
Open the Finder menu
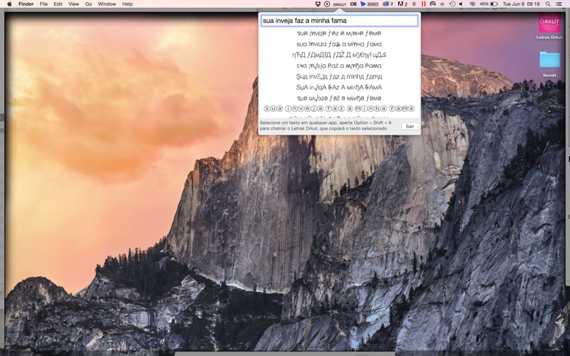click(26, 4)
